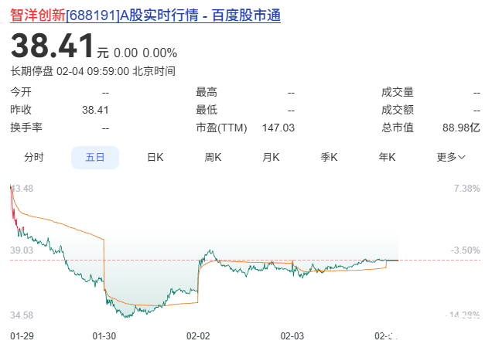Open the 智洋创新[688191]A股实时行情 link
This screenshot has width=492, height=344.
coord(145,15)
